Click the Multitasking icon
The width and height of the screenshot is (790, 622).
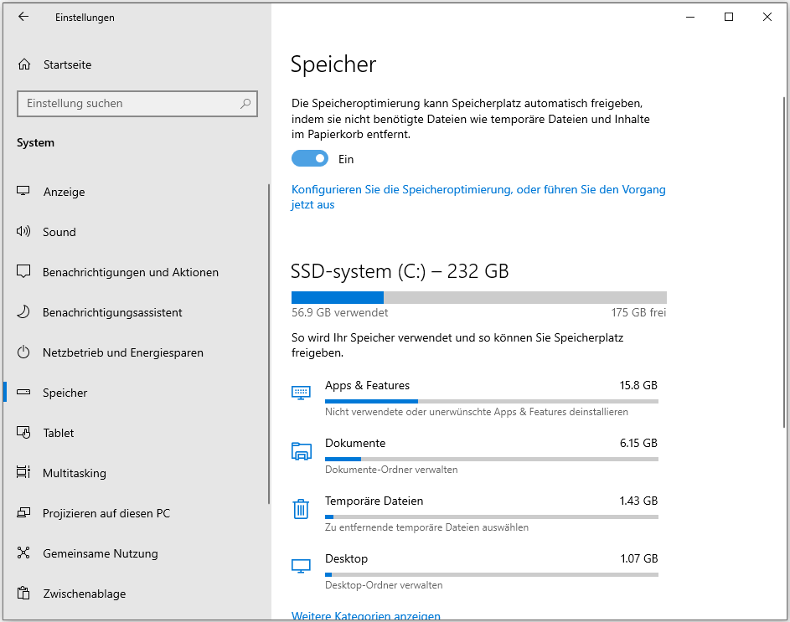[23, 472]
